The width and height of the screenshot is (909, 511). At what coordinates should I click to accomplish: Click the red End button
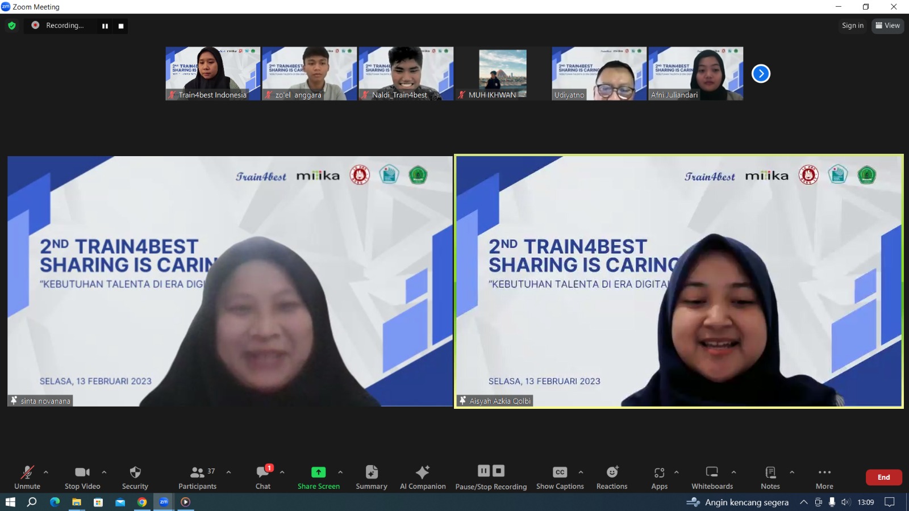(x=883, y=478)
